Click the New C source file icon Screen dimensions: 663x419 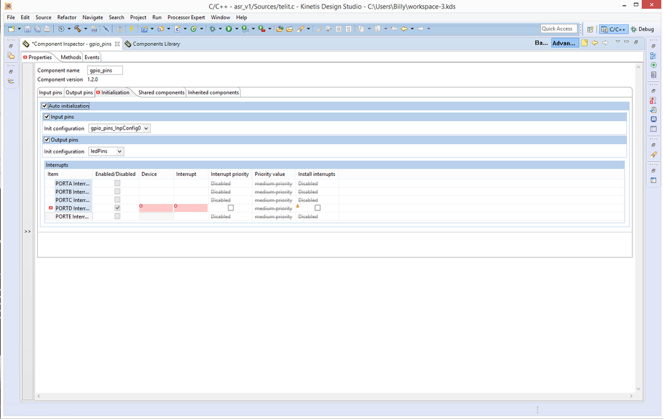coord(177,29)
